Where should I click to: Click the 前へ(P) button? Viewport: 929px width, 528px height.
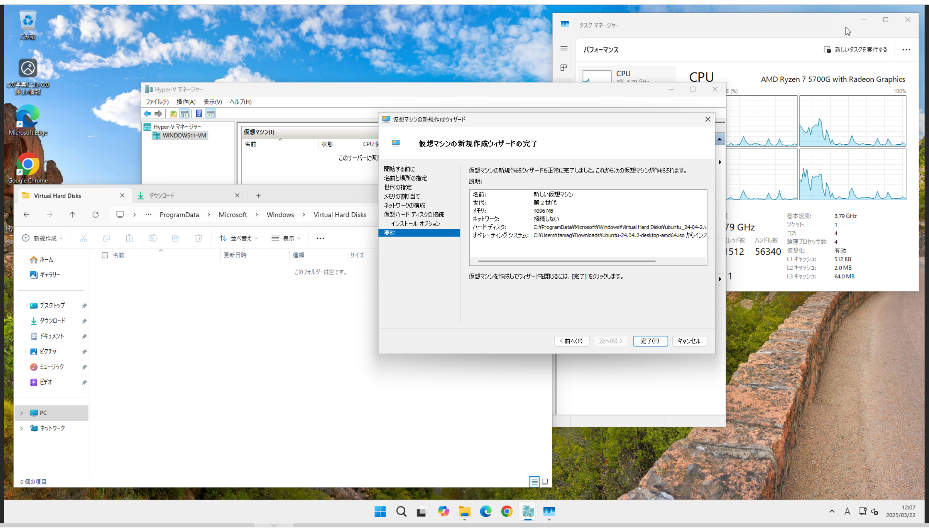(571, 341)
